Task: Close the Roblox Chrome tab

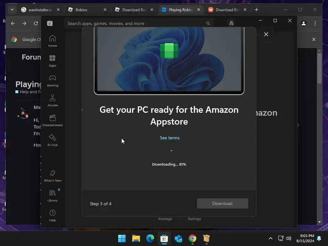Action: click(105, 10)
